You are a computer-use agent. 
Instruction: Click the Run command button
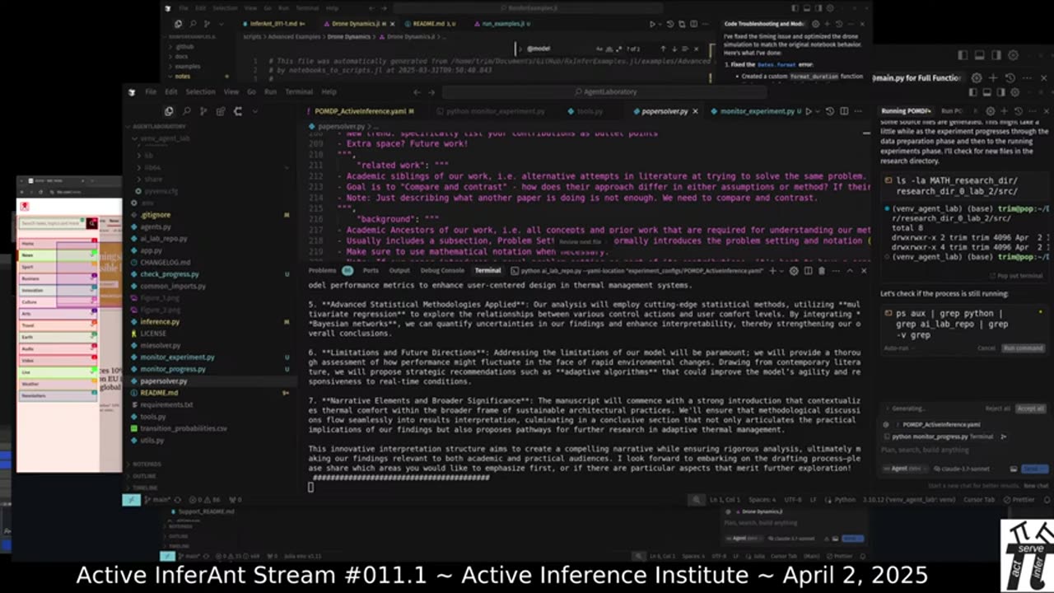pyautogui.click(x=1024, y=348)
